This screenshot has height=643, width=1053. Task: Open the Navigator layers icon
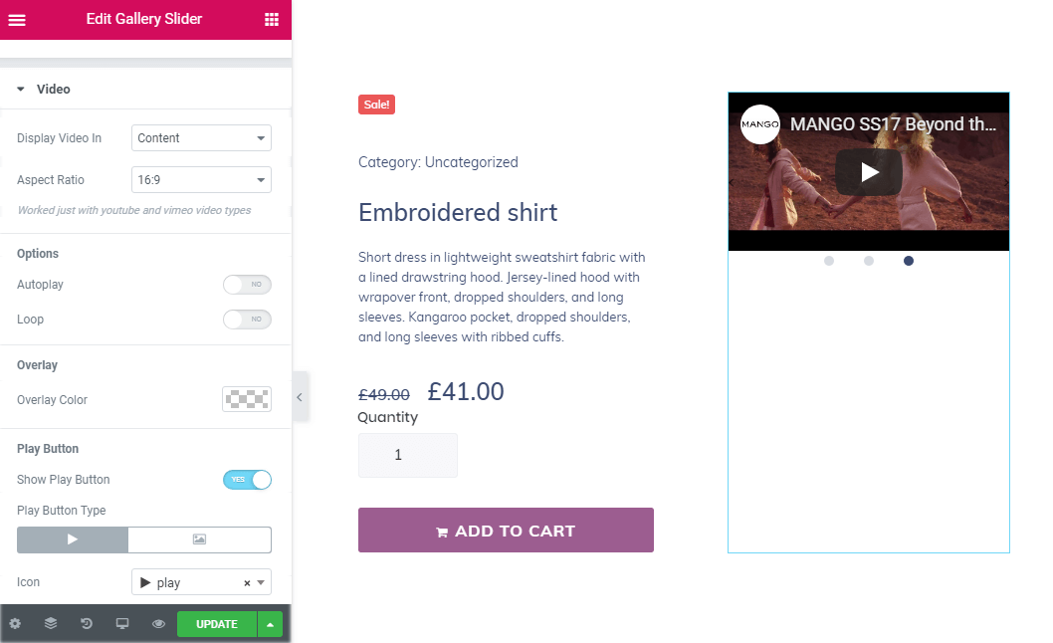[x=51, y=623]
